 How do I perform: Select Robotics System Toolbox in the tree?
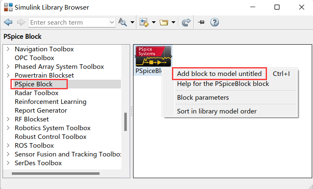[x=53, y=128]
